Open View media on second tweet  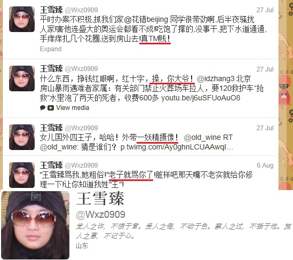pyautogui.click(x=73, y=108)
